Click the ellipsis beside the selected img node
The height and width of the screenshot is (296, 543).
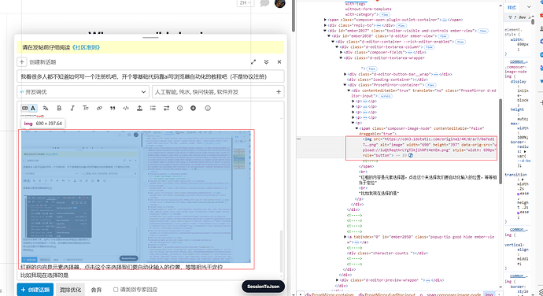(299, 139)
